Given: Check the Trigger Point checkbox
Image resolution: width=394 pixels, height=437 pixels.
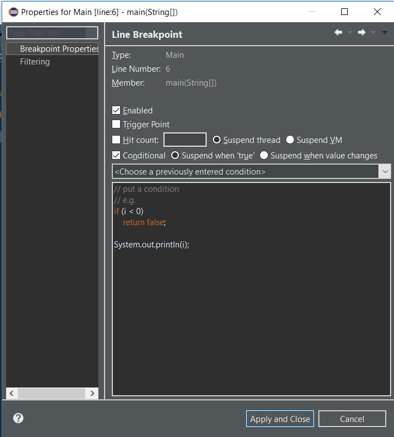Looking at the screenshot, I should [x=116, y=124].
